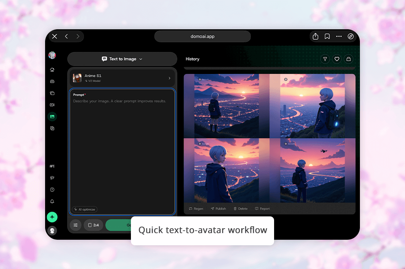
Task: Open the API sidebar item
Action: [52, 166]
